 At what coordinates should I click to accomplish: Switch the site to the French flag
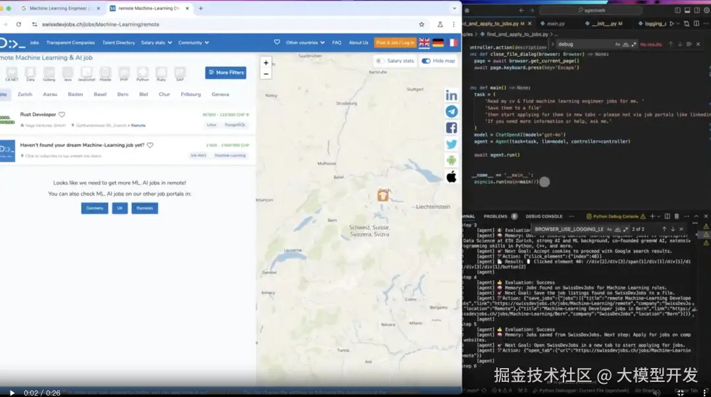pos(452,43)
